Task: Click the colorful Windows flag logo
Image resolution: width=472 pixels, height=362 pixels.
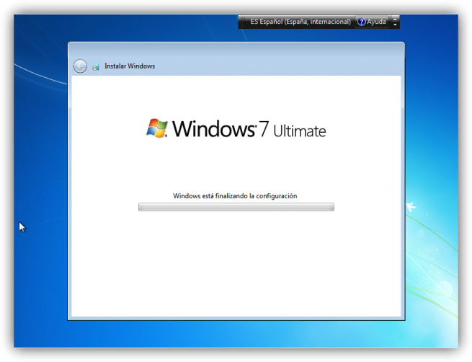Action: [157, 128]
